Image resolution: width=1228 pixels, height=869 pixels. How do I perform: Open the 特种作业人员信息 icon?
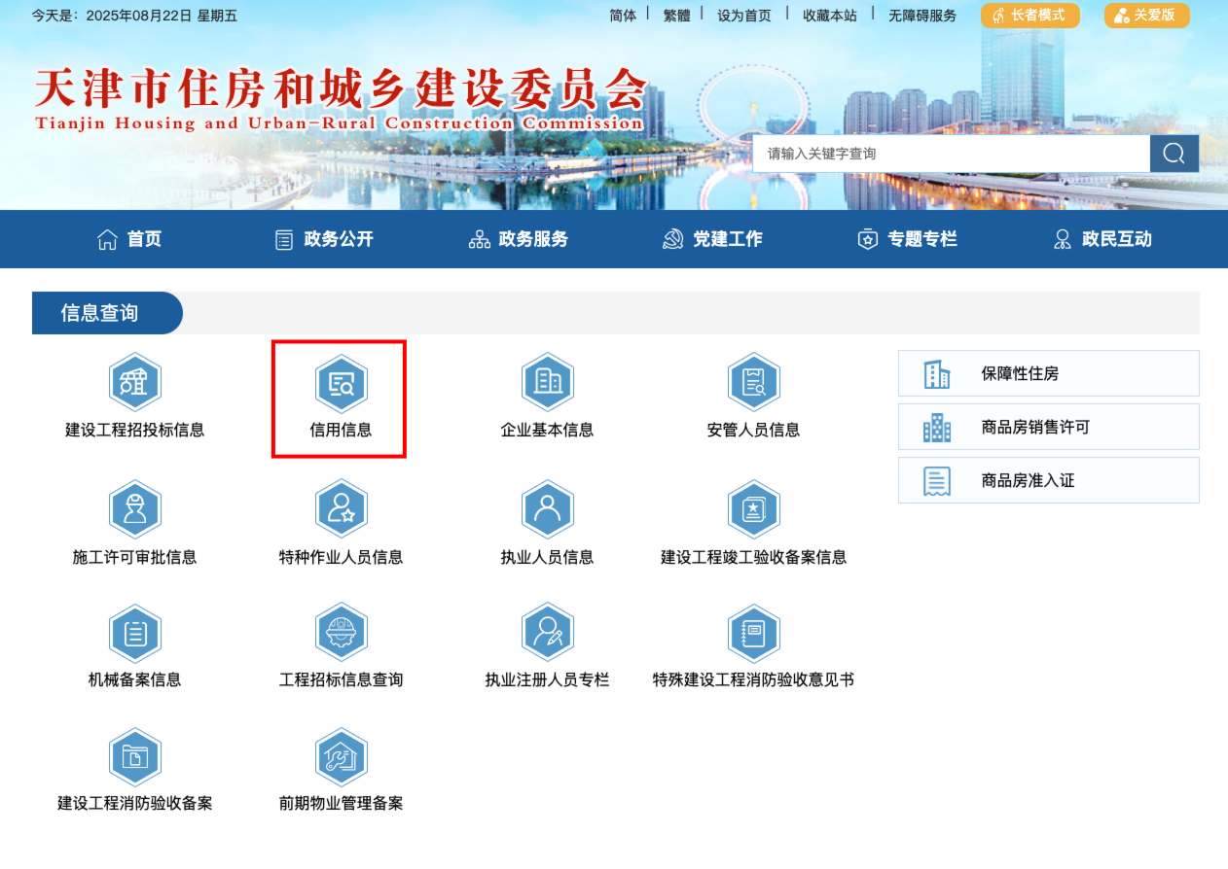click(341, 509)
